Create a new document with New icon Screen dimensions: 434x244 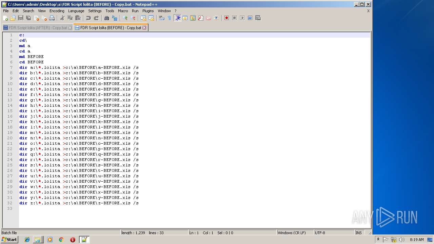5,18
